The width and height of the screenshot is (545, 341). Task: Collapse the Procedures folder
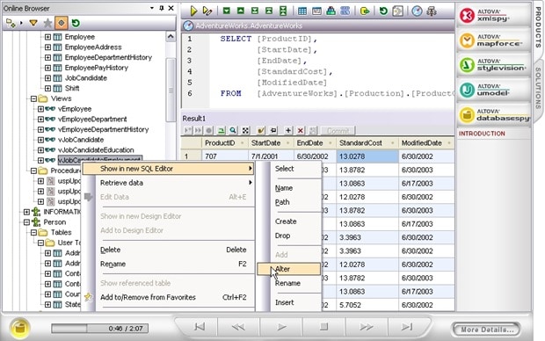(33, 170)
